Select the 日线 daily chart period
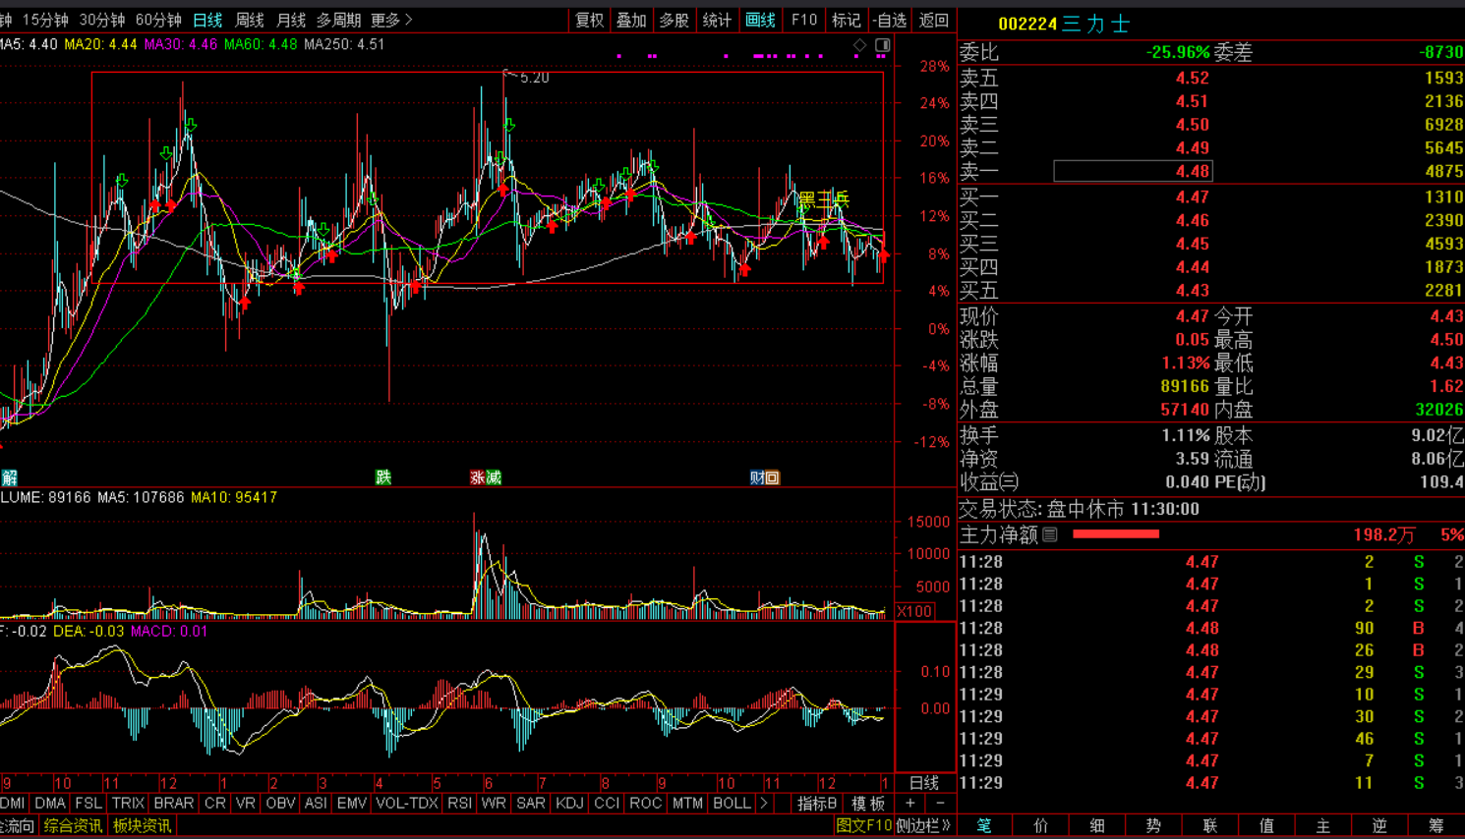The height and width of the screenshot is (839, 1465). (x=207, y=20)
